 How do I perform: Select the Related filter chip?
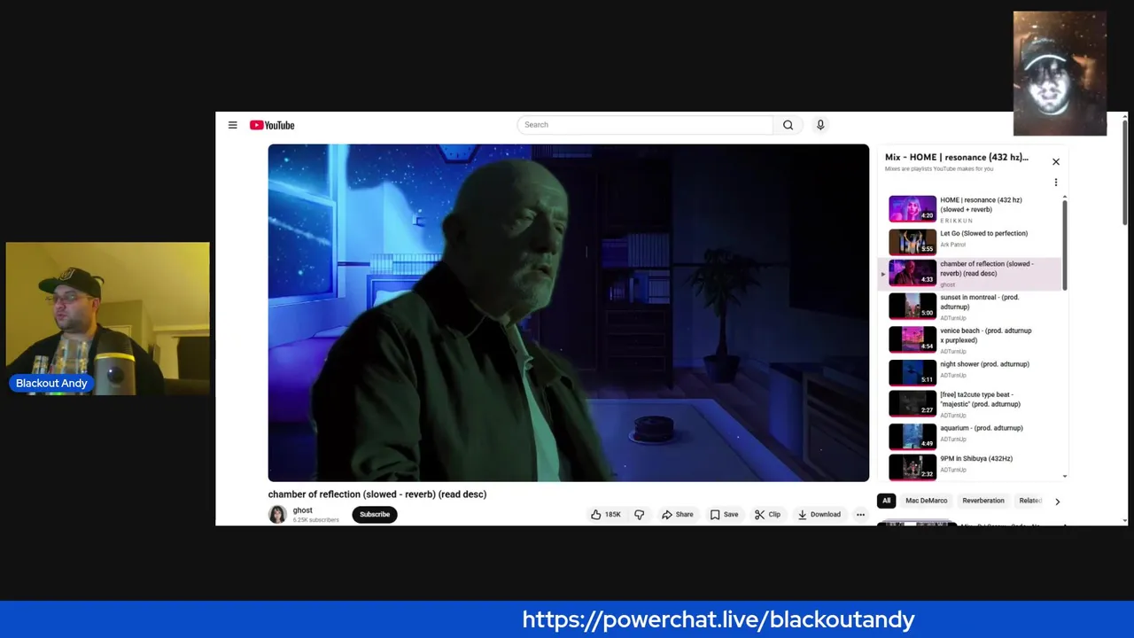[x=1029, y=501]
